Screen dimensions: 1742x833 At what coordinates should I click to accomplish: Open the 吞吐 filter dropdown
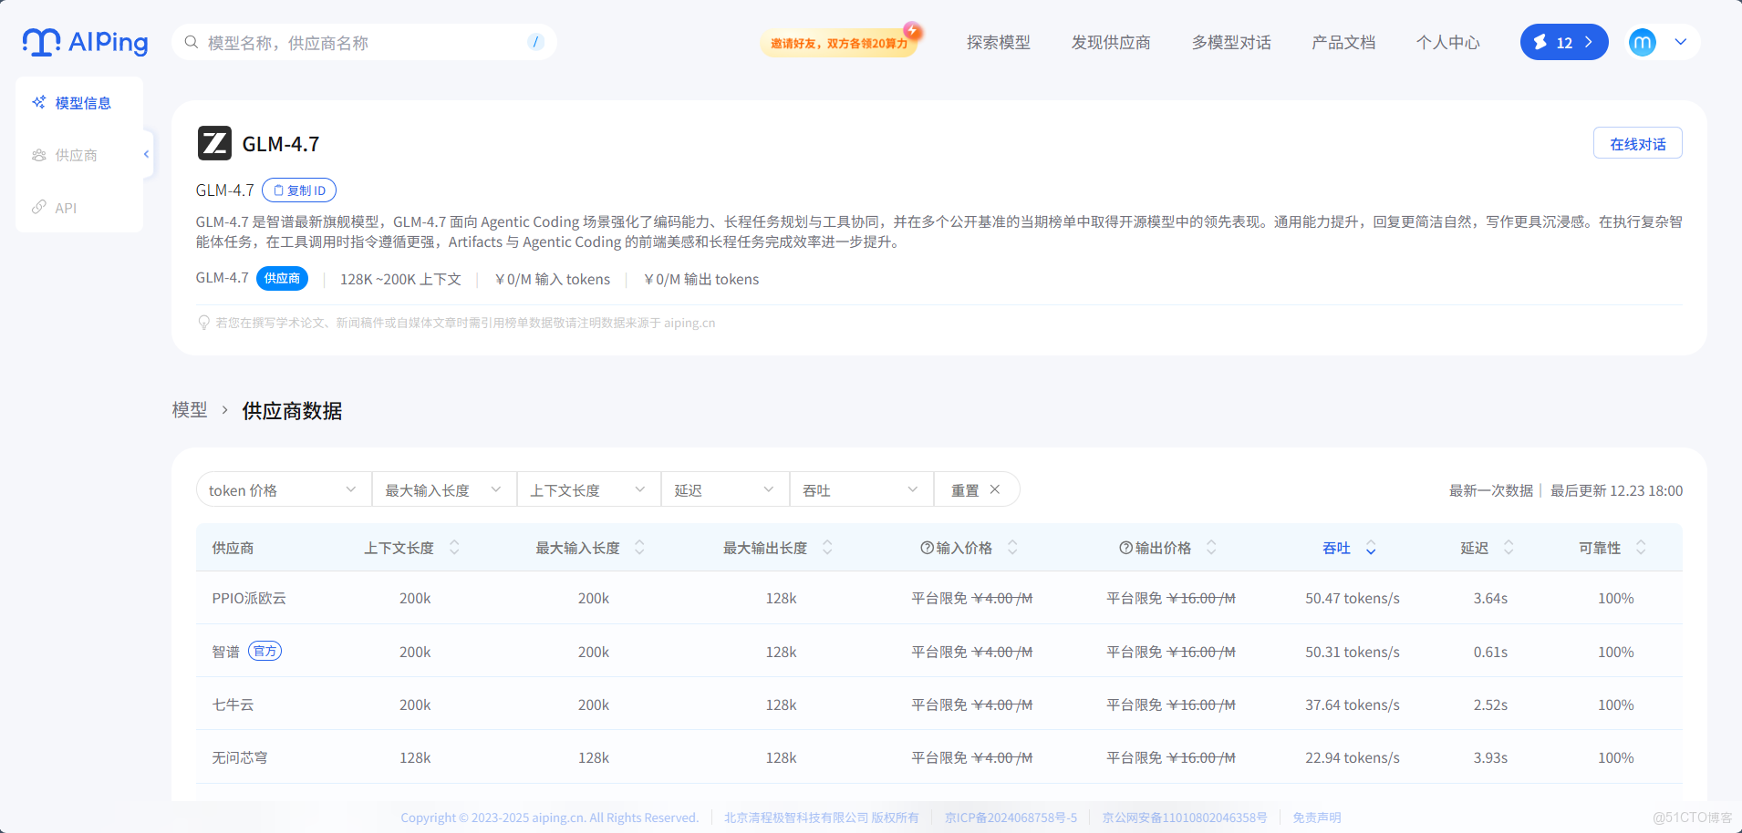coord(861,489)
